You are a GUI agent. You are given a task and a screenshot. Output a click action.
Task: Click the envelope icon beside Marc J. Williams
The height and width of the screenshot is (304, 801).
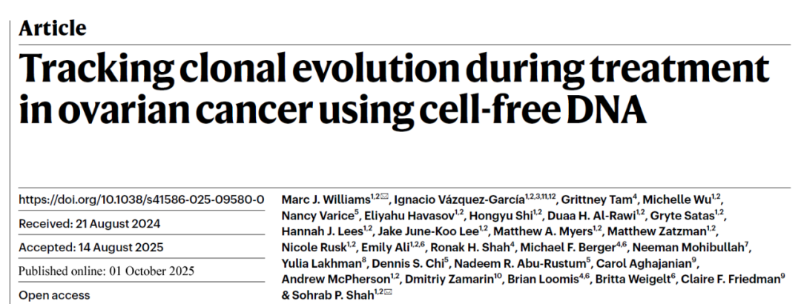coord(383,199)
